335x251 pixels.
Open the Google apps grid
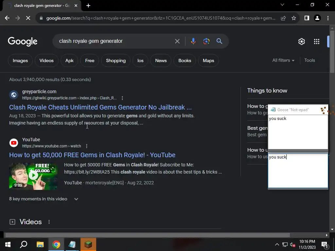tap(317, 42)
